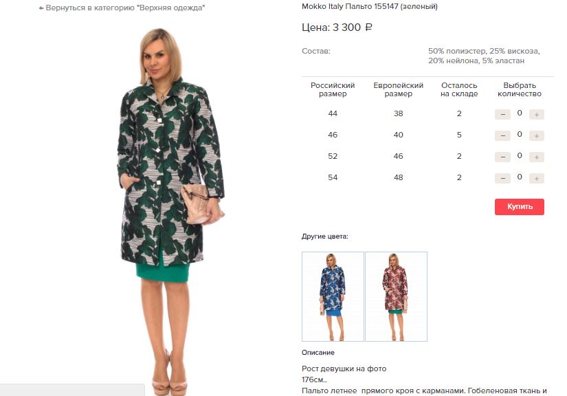Decrease quantity for Russian size 44
567x396 pixels.
502,114
